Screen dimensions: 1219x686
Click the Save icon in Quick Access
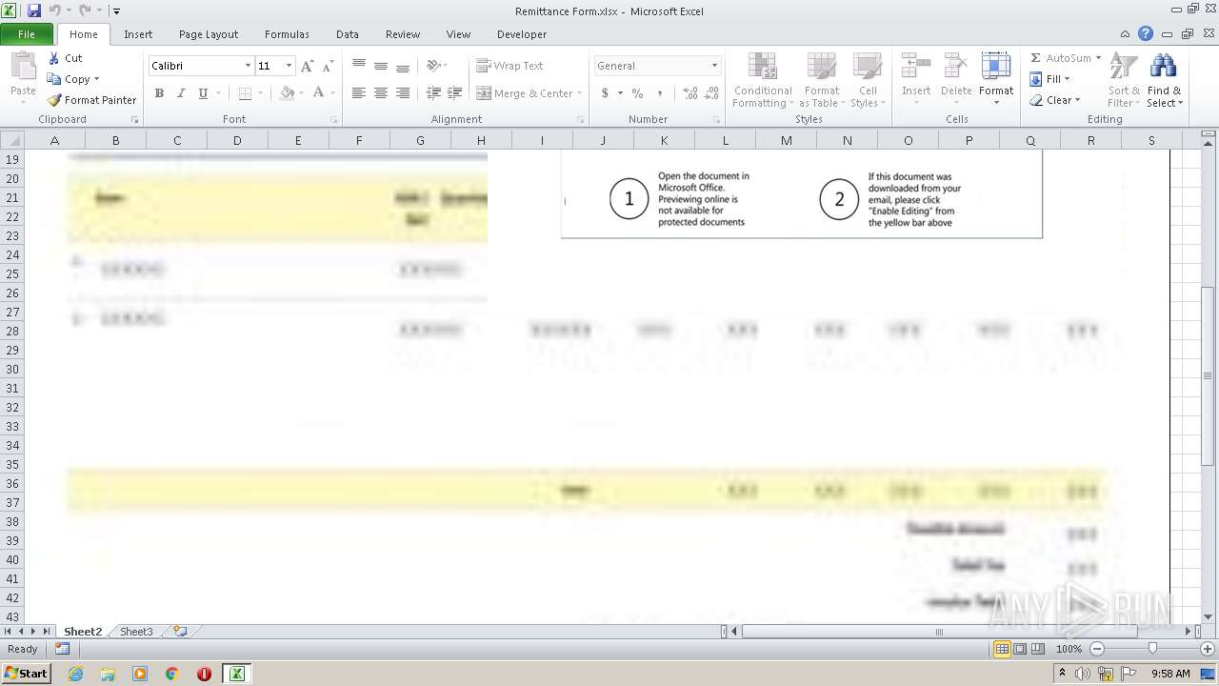[x=34, y=10]
